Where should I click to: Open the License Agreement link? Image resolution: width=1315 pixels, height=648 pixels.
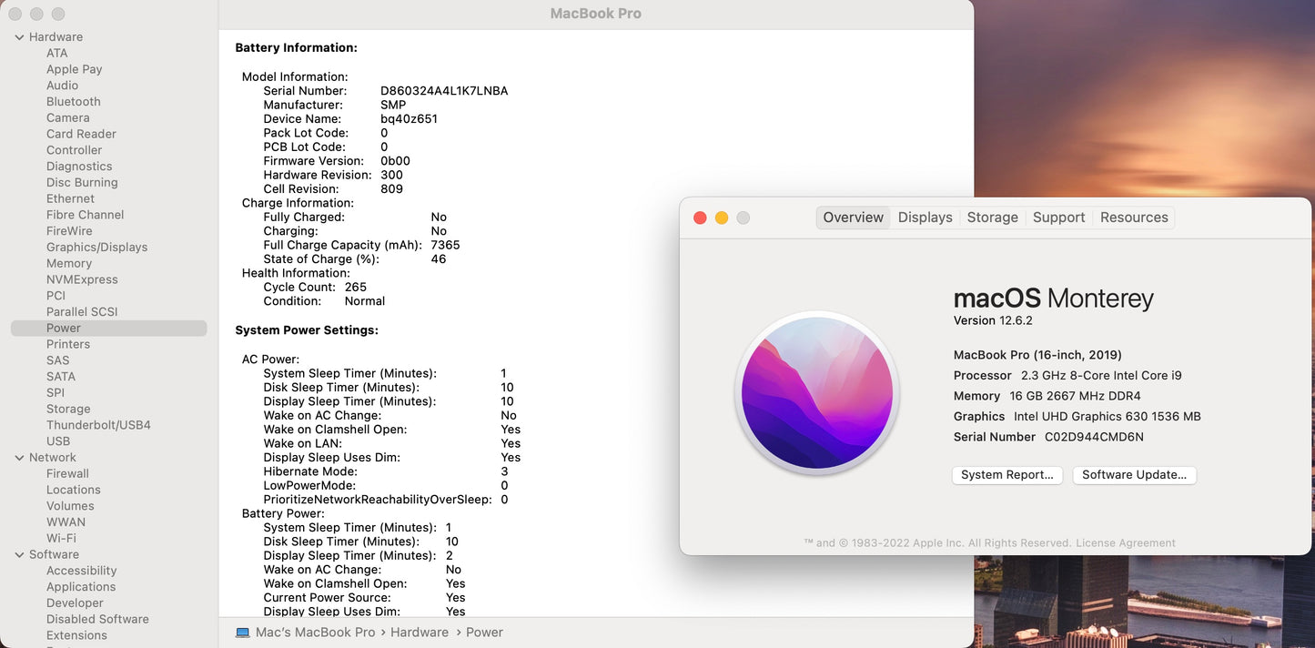pyautogui.click(x=1125, y=542)
